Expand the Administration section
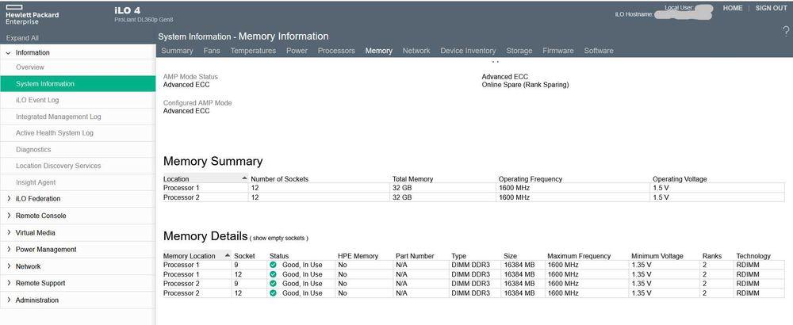The image size is (793, 325). point(9,300)
